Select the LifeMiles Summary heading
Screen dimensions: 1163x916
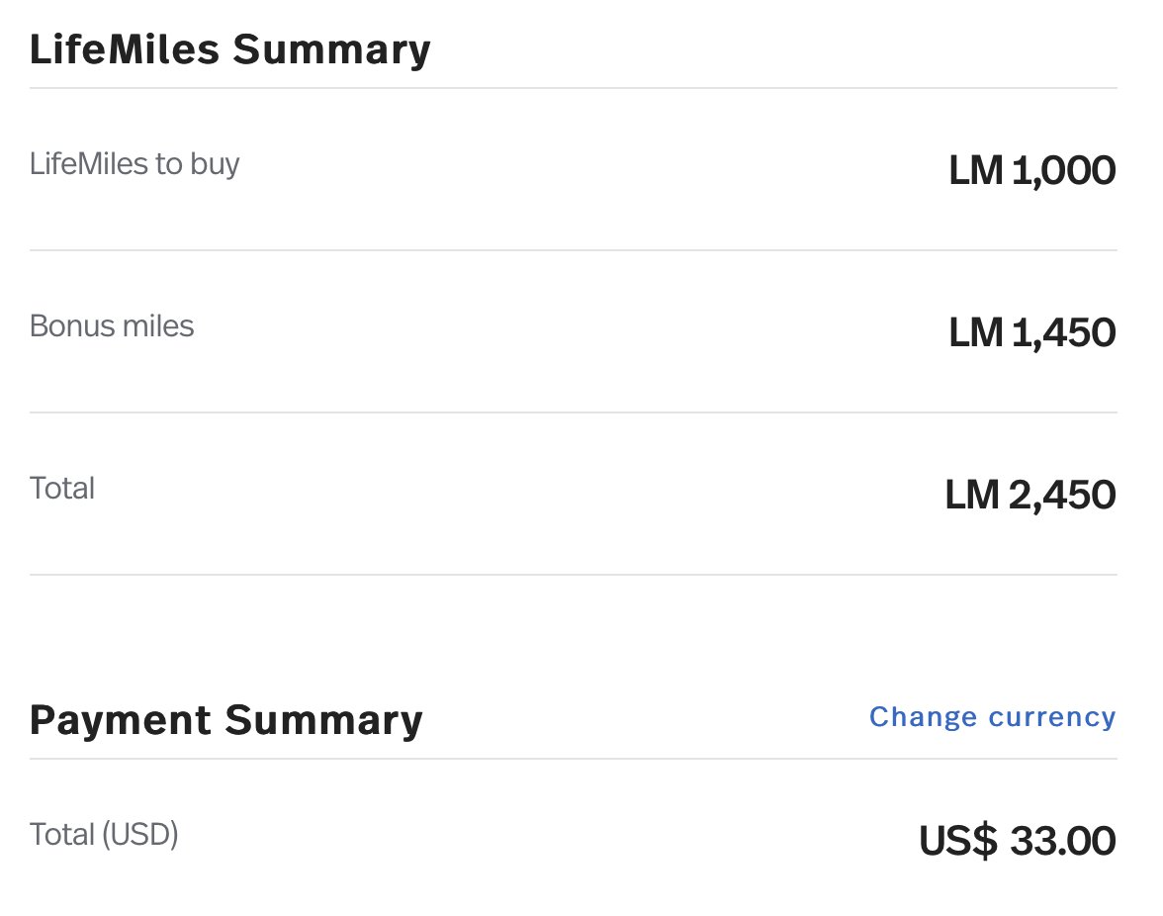(229, 50)
